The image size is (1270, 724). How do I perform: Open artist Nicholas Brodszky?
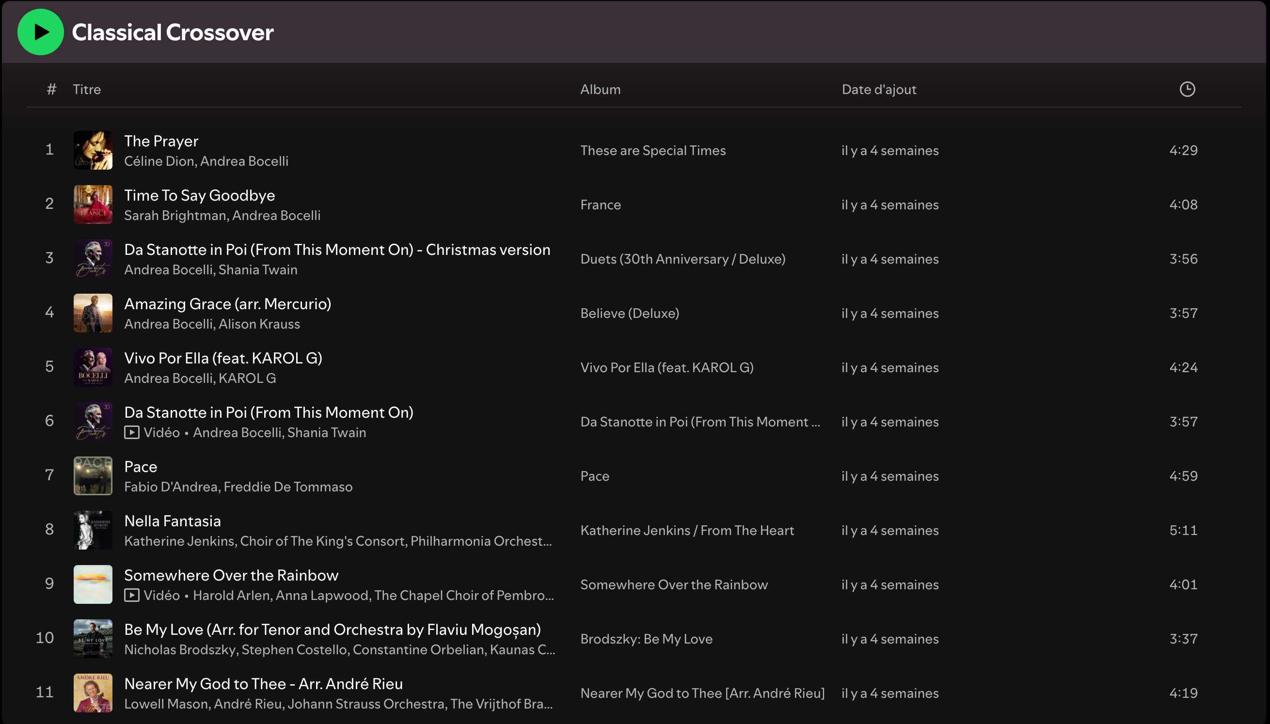(180, 649)
